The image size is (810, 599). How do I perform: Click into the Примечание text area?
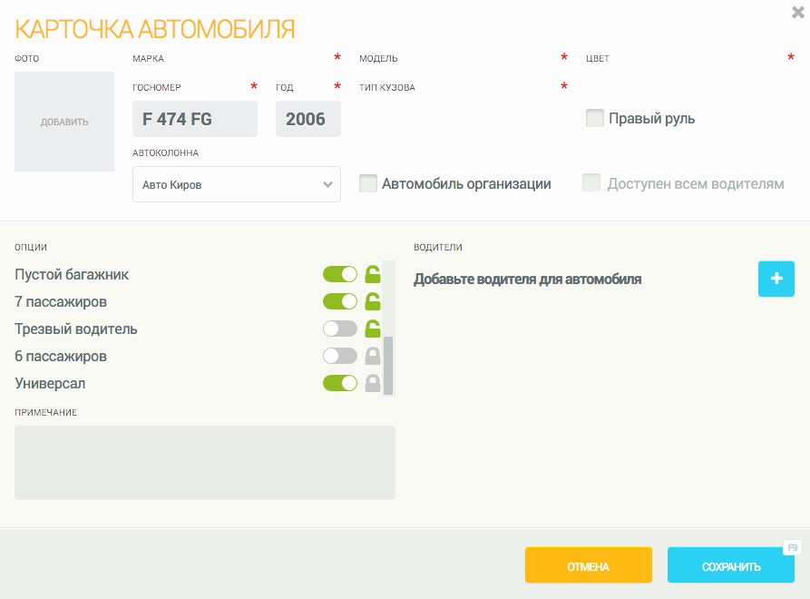point(205,462)
